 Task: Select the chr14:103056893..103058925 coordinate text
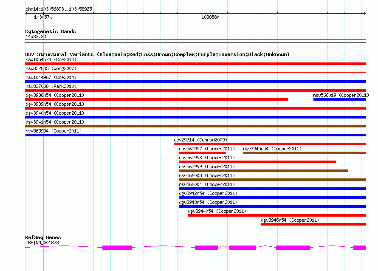tap(59, 9)
